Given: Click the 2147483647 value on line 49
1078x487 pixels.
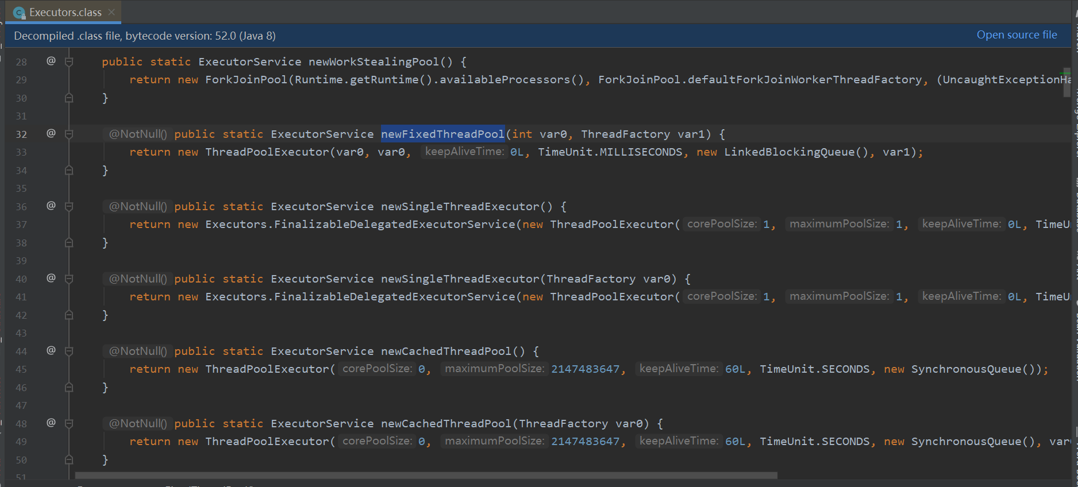Looking at the screenshot, I should coord(586,442).
